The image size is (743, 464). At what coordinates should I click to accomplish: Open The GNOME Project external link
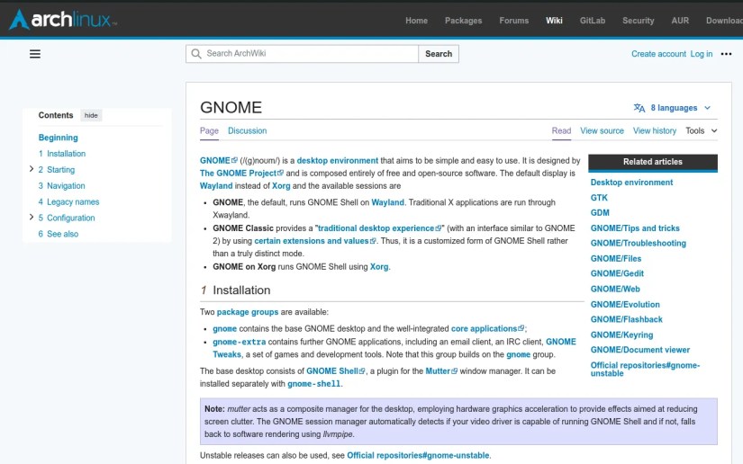click(241, 174)
